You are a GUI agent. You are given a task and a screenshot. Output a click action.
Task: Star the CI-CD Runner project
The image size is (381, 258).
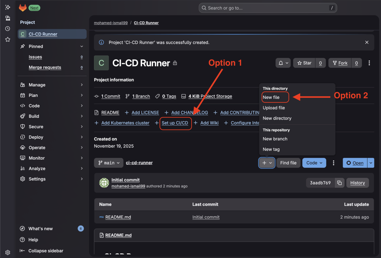point(304,63)
